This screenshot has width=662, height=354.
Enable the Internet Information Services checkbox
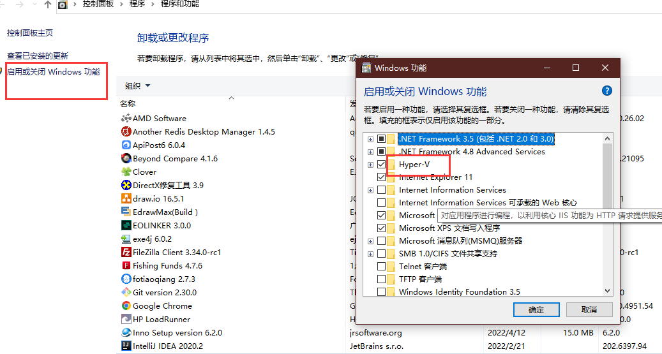[381, 190]
